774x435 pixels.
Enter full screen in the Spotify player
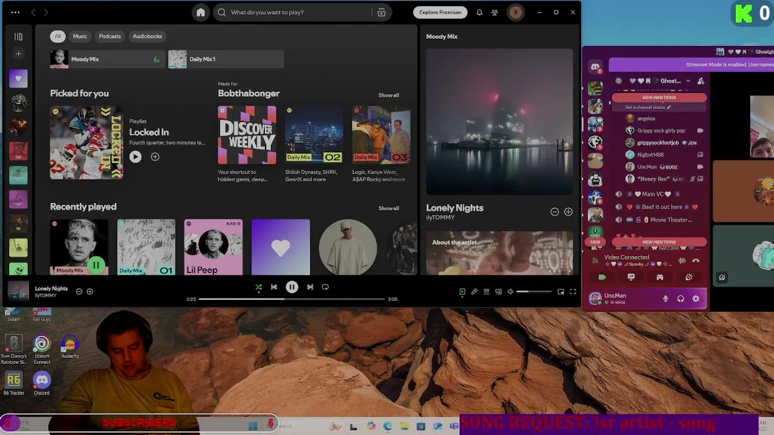tap(573, 292)
